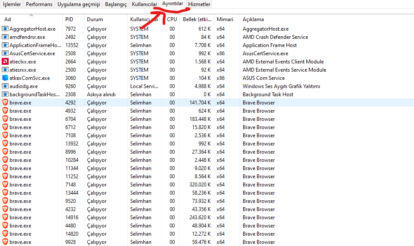This screenshot has width=414, height=246.
Task: Click Brave icon for PID 4932
Action: [x=5, y=110]
